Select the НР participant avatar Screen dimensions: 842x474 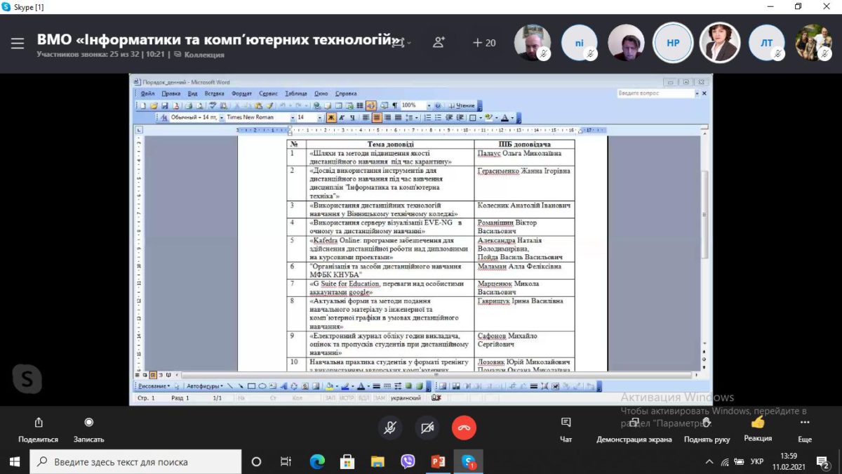coord(673,43)
